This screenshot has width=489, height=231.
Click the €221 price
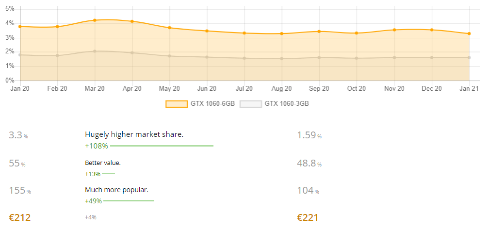point(308,217)
